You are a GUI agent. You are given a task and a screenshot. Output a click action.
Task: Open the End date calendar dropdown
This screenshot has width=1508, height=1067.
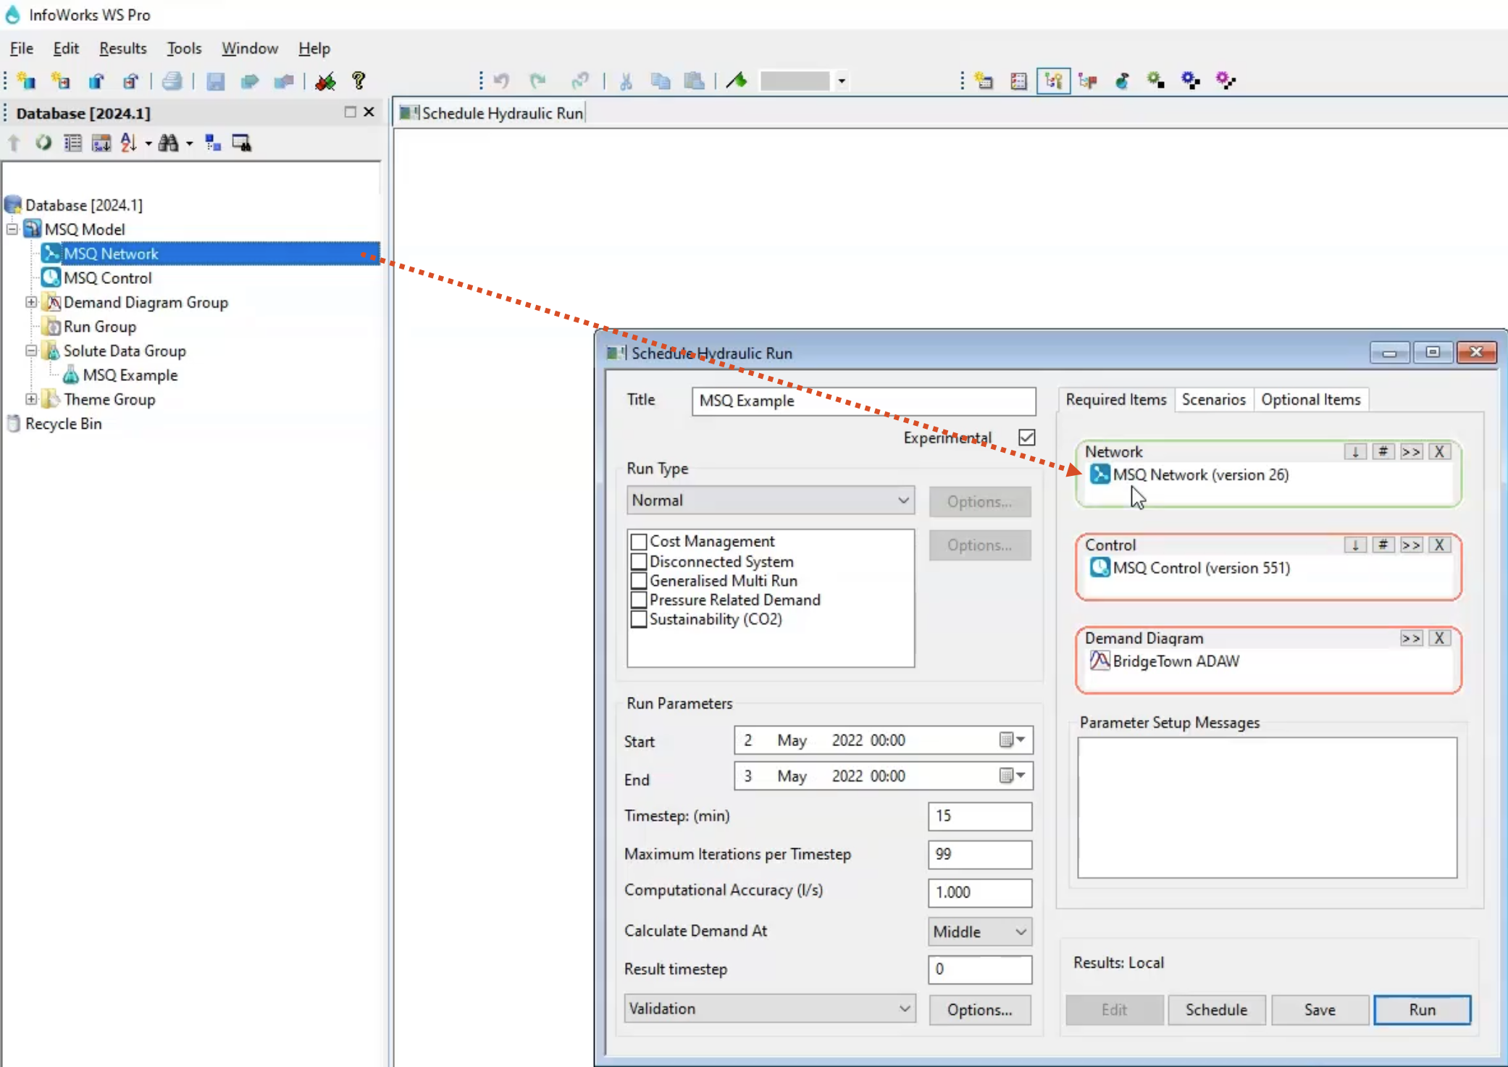[1012, 775]
